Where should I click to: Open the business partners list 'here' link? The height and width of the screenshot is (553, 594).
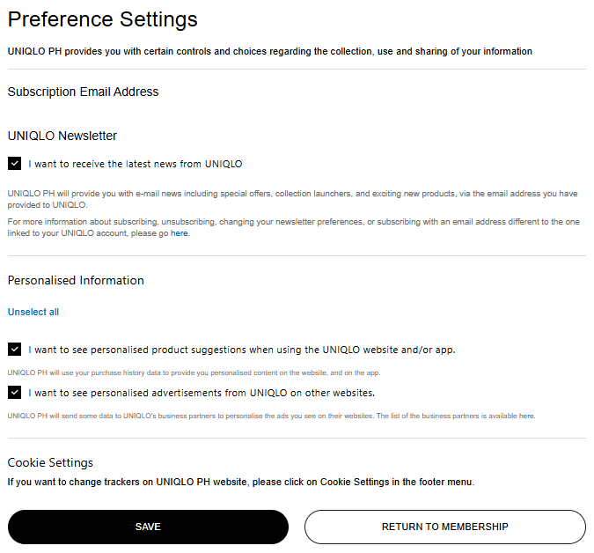526,416
